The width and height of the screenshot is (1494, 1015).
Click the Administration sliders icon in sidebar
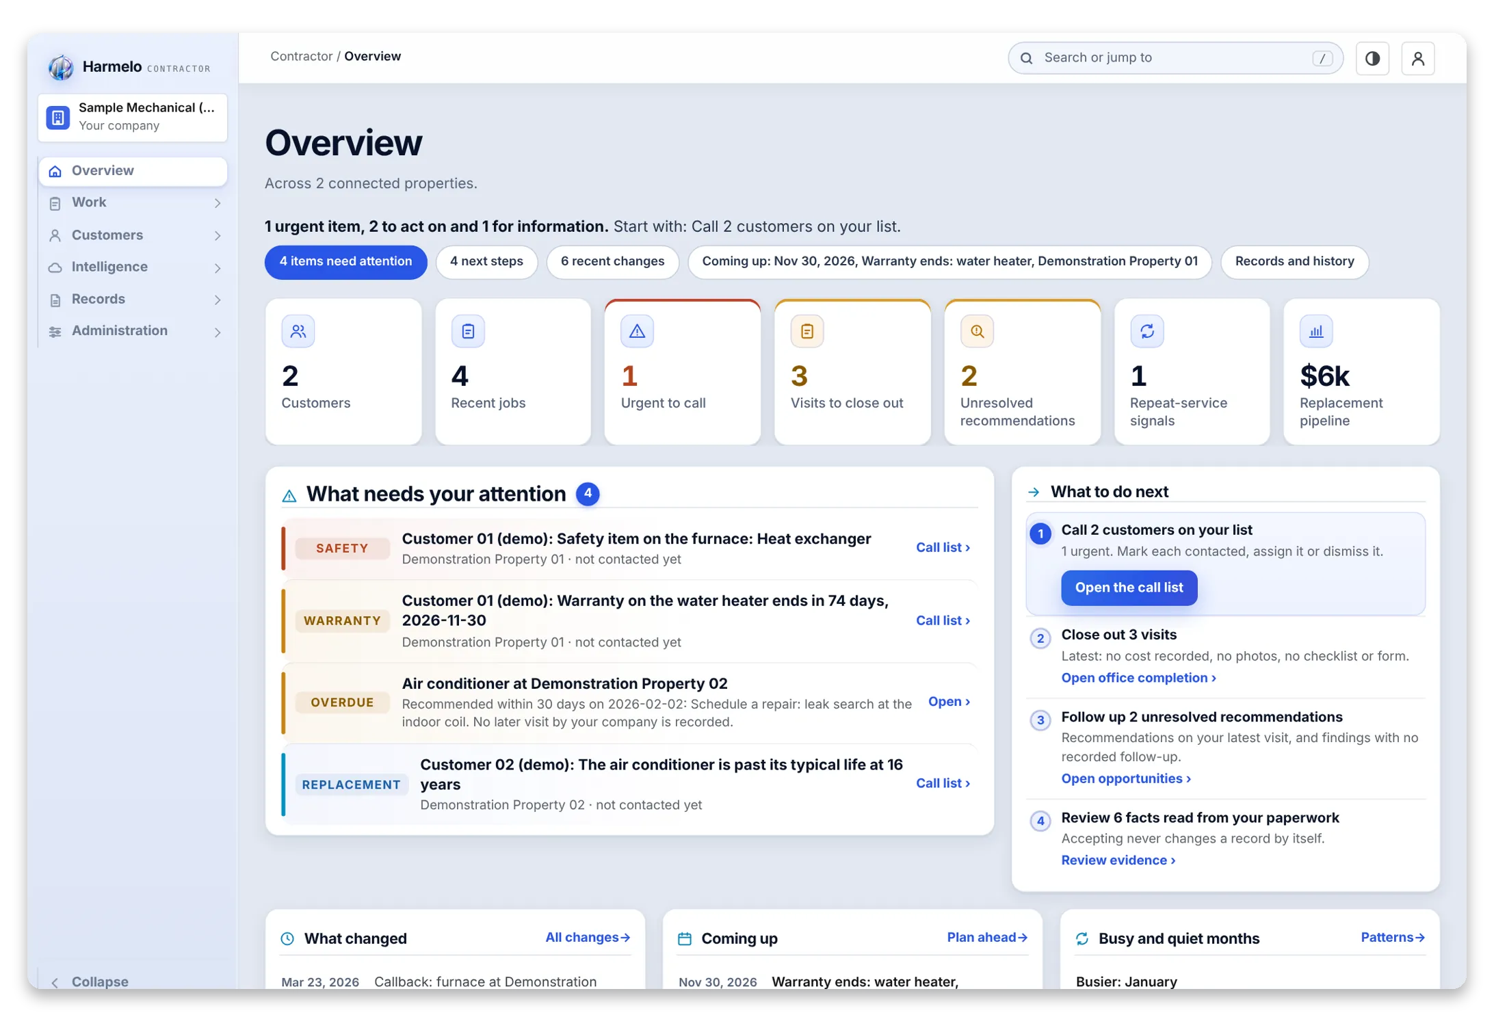(55, 332)
